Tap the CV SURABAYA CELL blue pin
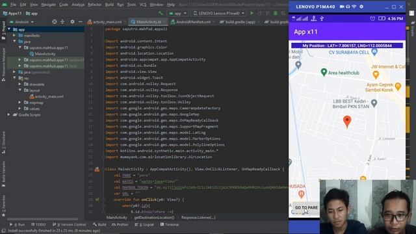 tap(374, 52)
